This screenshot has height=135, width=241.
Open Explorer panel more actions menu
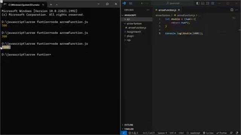pos(148,10)
